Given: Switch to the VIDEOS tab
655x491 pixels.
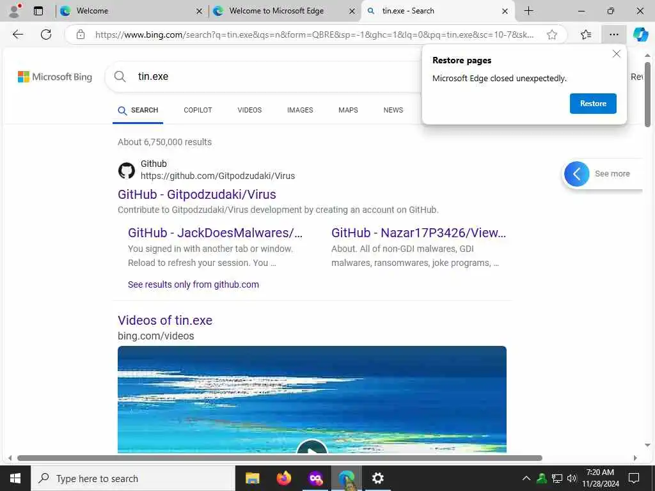Looking at the screenshot, I should 249,110.
